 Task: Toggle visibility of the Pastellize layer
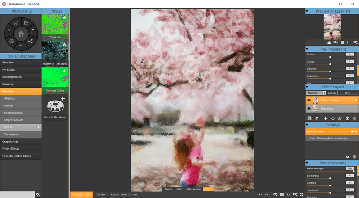(x=309, y=108)
